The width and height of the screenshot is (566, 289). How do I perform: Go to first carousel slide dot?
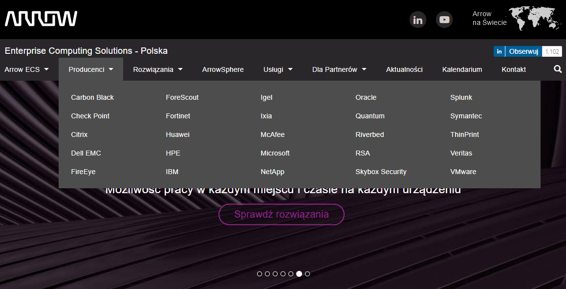[x=260, y=274]
